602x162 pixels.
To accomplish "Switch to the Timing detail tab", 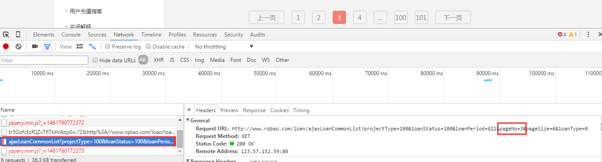I will (x=301, y=110).
